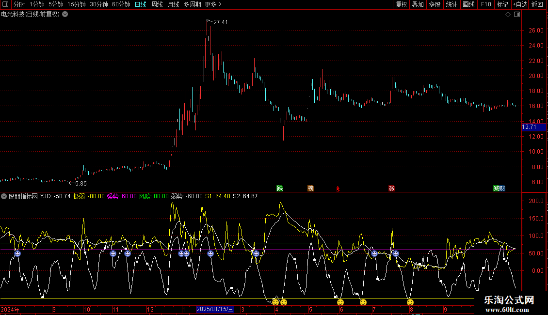Click the 2025/01/15 date marker on timeline

point(215,309)
